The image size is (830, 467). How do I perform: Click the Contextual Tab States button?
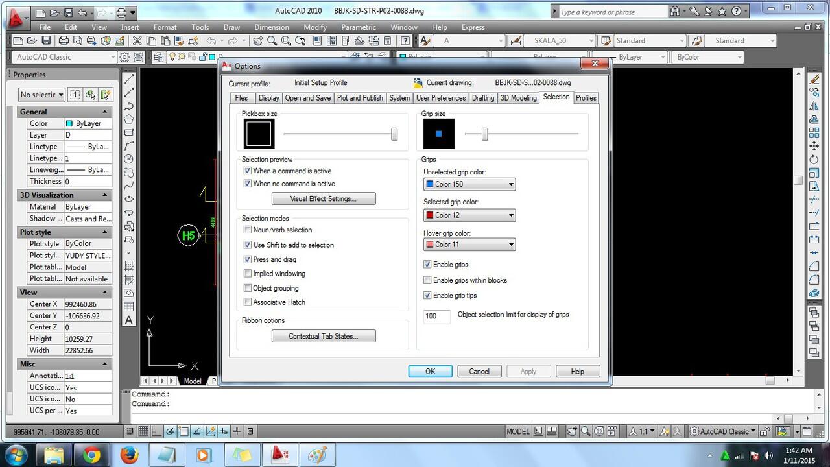point(324,336)
